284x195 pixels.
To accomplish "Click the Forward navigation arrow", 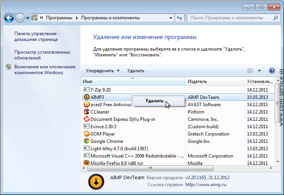I will (x=20, y=18).
